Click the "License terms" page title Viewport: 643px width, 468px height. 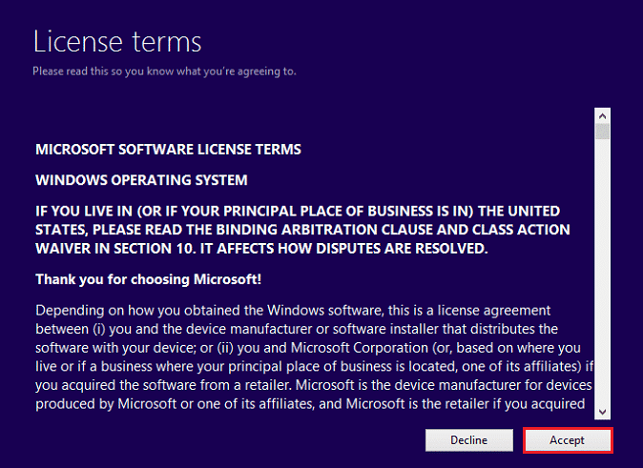tap(117, 42)
